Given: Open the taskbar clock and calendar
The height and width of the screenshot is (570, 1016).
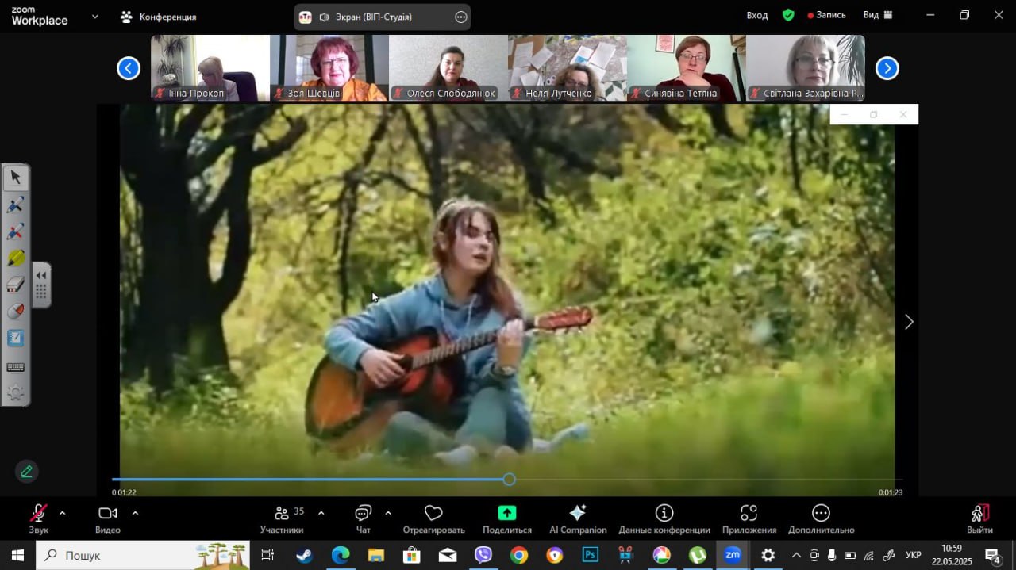Looking at the screenshot, I should 952,555.
